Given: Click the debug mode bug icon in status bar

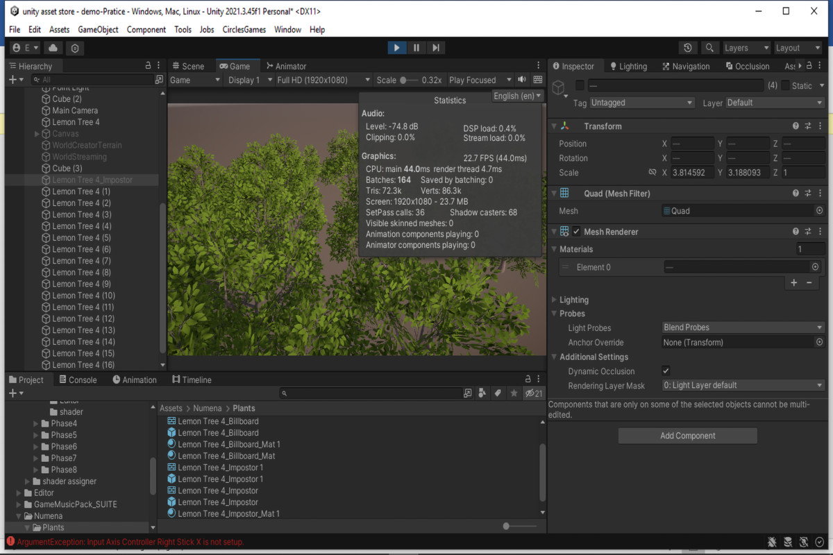Looking at the screenshot, I should (x=772, y=542).
